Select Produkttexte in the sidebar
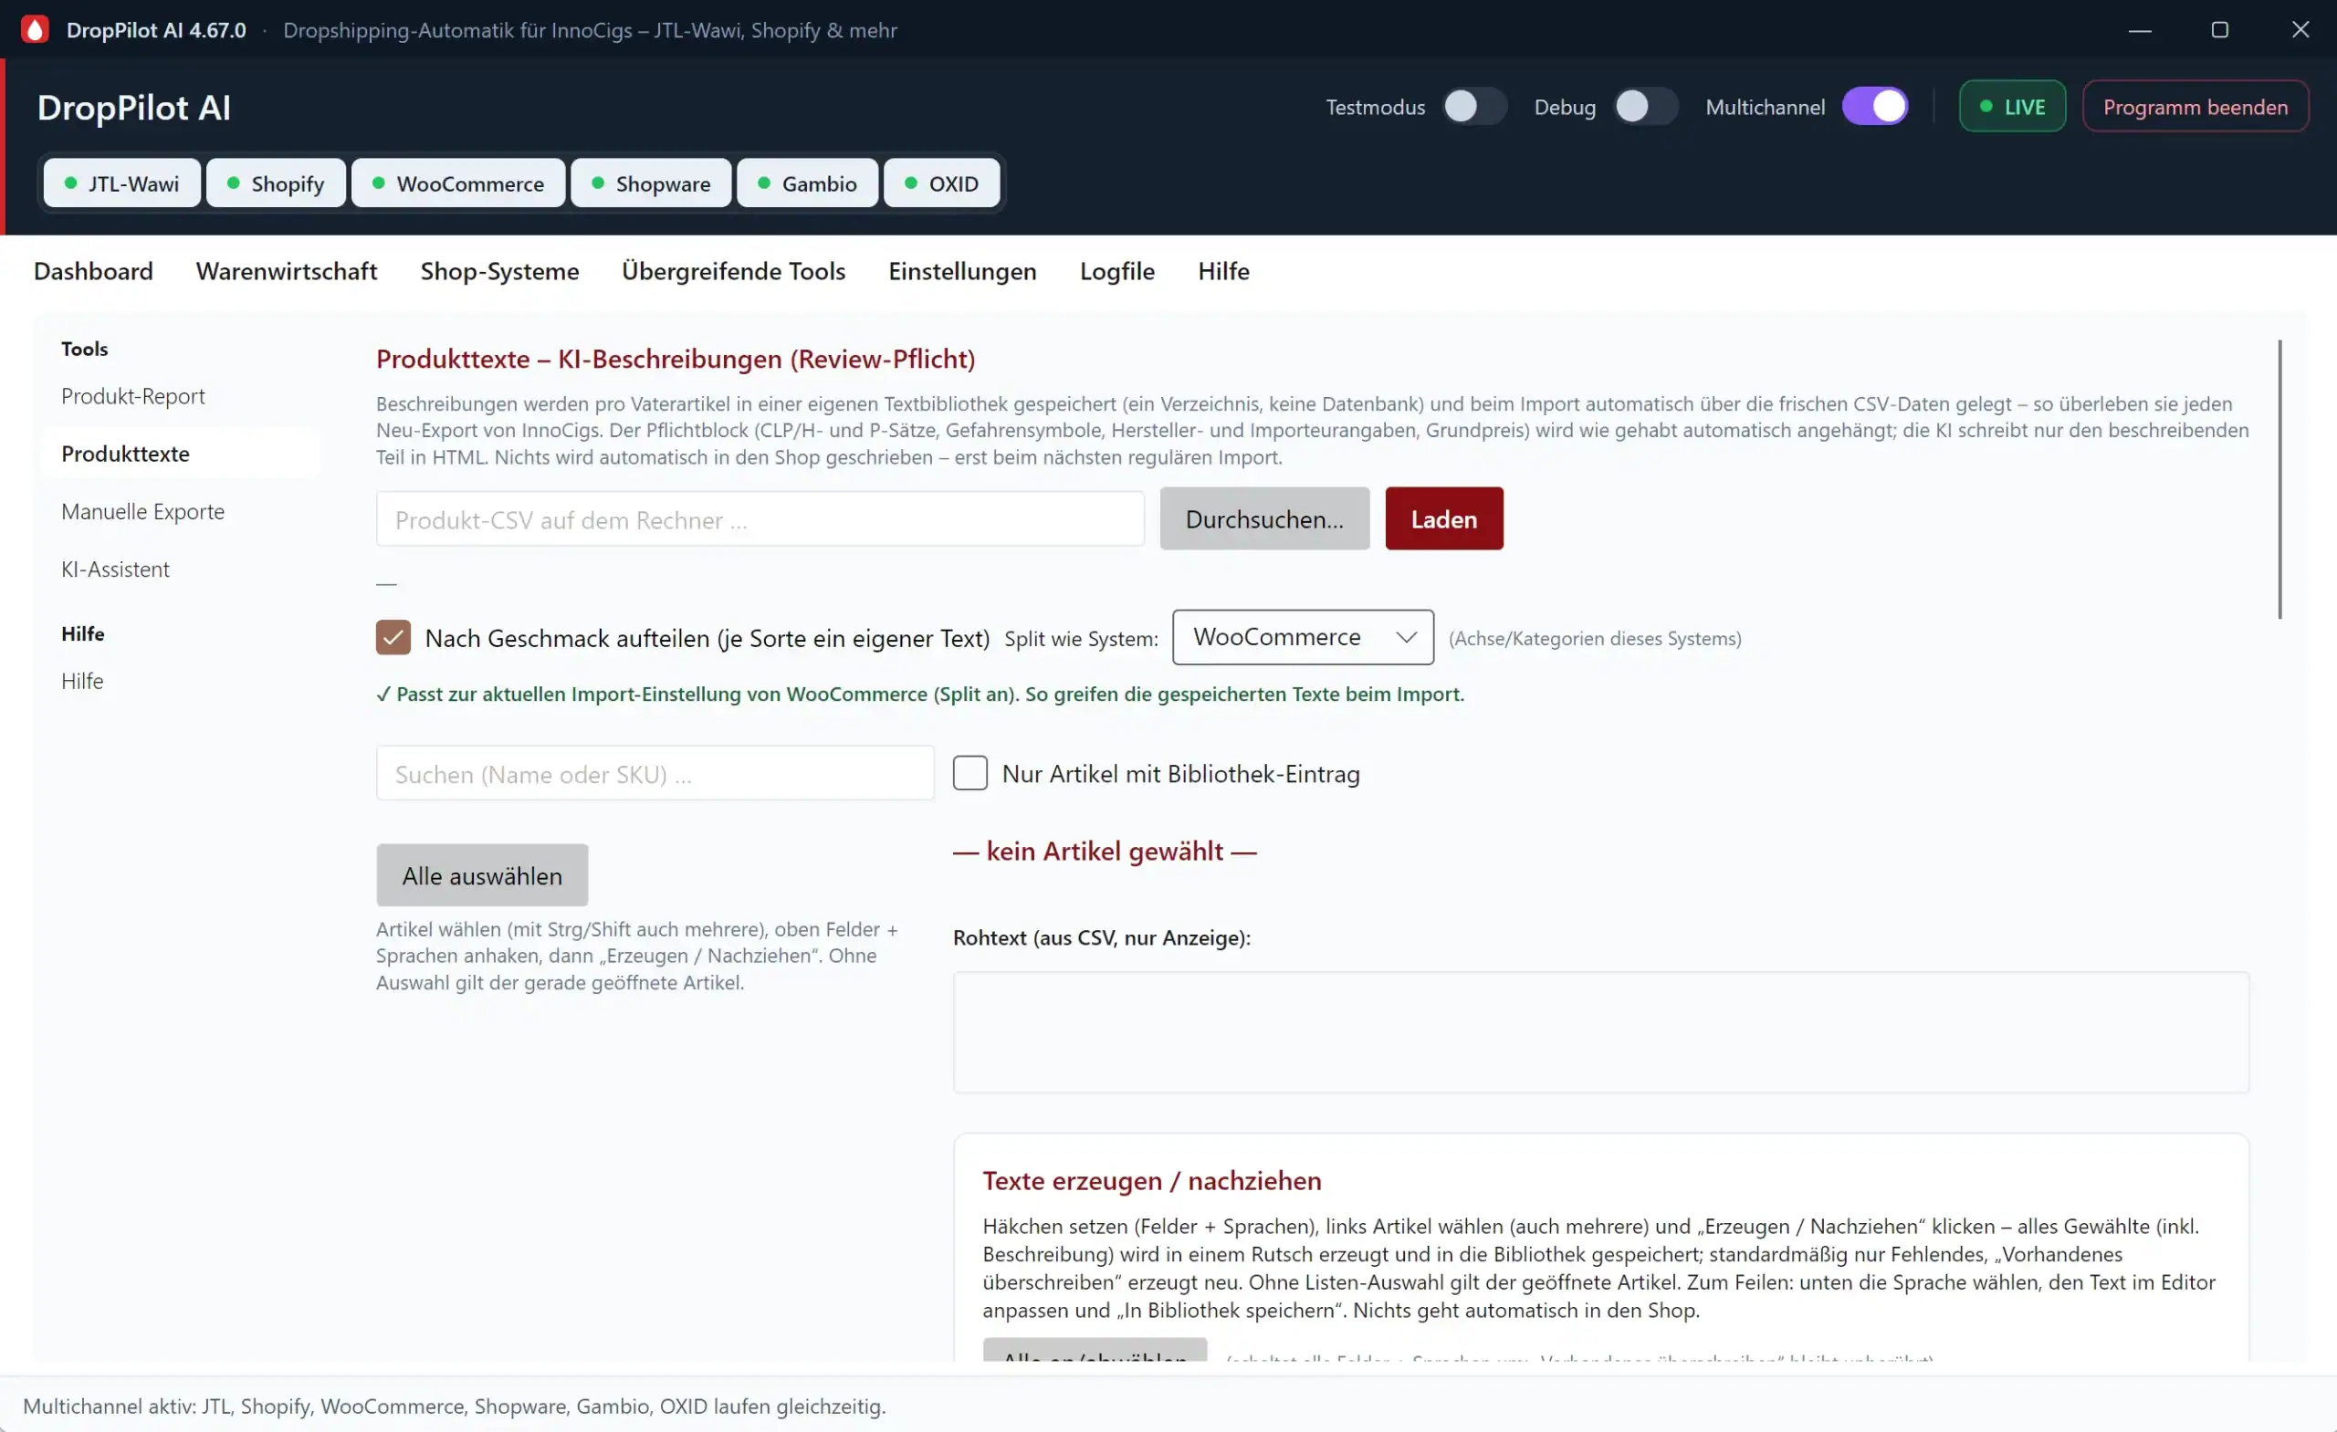 181,454
